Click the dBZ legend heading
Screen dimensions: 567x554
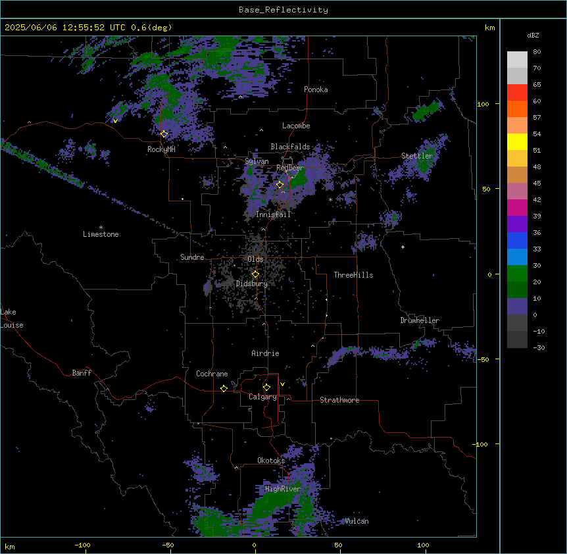pyautogui.click(x=533, y=36)
